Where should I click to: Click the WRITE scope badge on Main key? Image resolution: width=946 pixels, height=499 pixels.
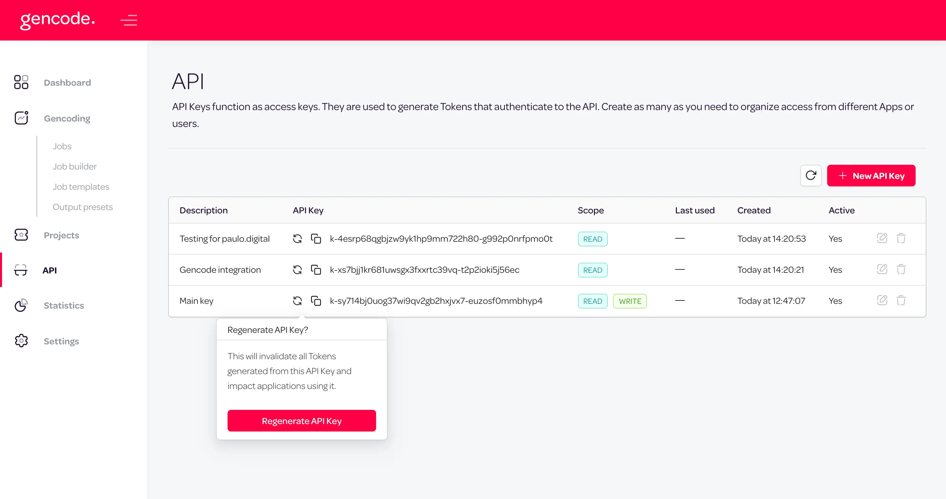click(x=629, y=301)
